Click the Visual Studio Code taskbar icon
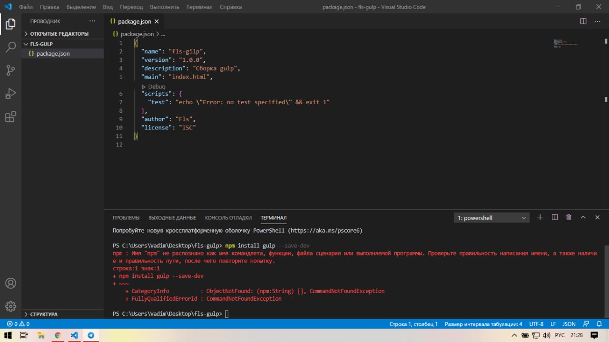This screenshot has height=342, width=609. tap(74, 335)
